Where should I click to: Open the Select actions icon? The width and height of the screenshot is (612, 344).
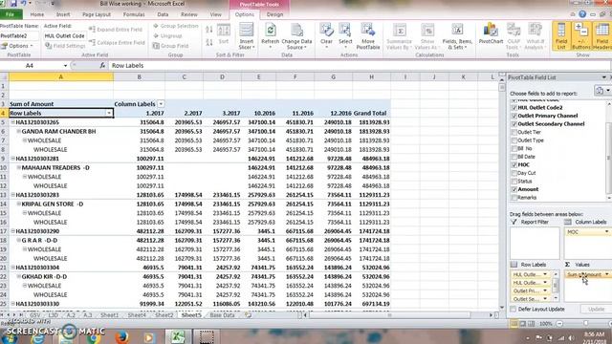tap(345, 34)
